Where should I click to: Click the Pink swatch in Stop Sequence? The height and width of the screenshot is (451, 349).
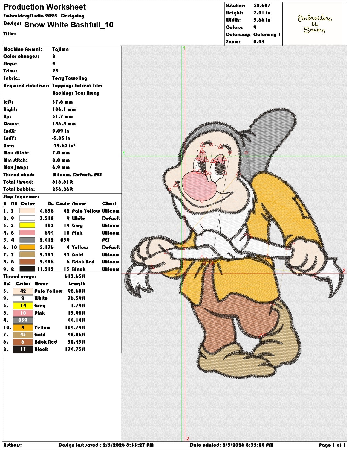(27, 233)
